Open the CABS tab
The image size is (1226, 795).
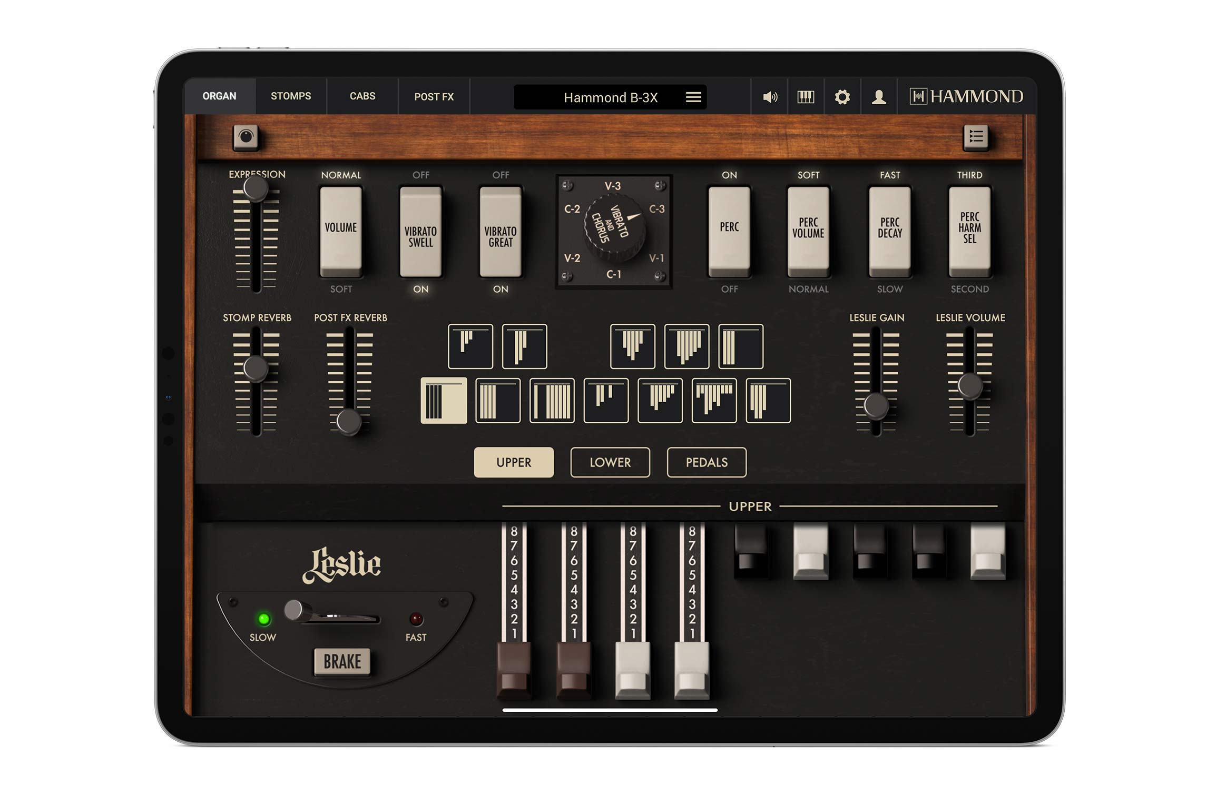362,96
